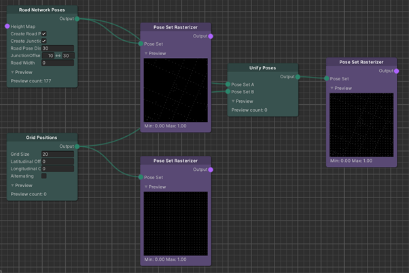Click preview image of Rasterizer after Unify Poses
Viewport: 409px width, 273px height.
361,125
